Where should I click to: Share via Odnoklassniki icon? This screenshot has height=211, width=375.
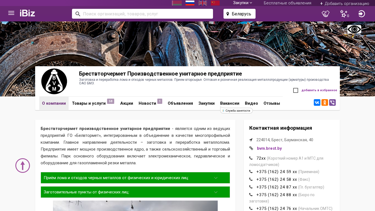325,103
